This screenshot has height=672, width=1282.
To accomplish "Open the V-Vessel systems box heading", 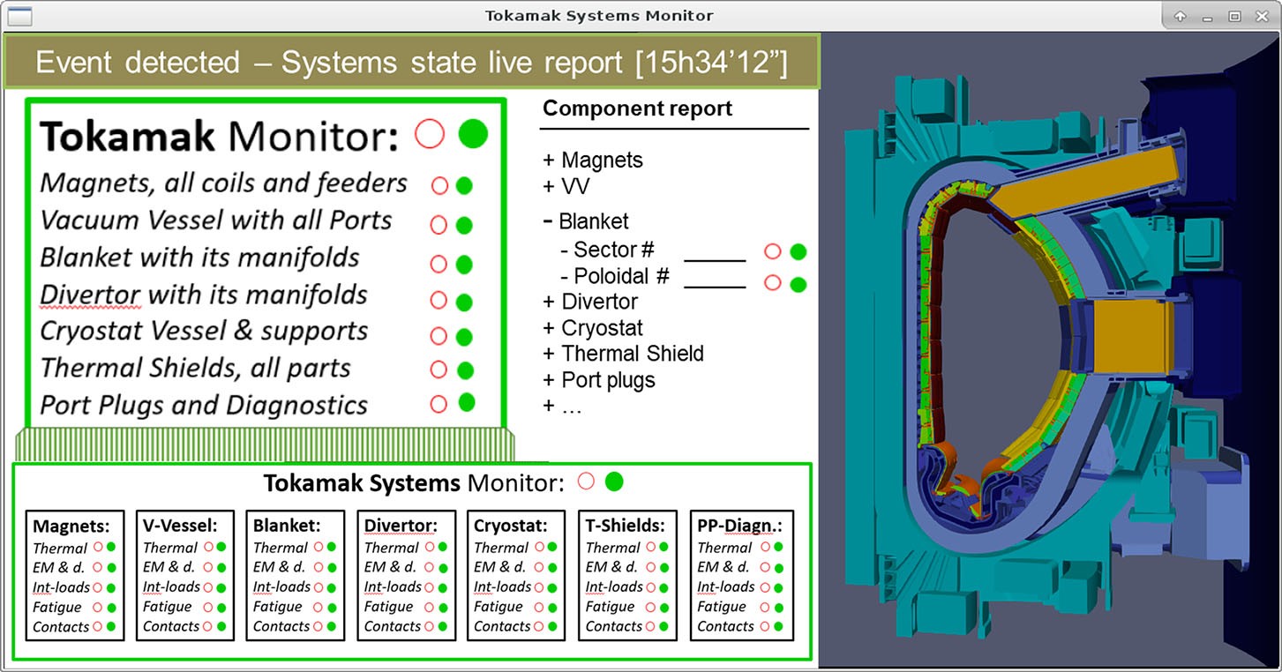I will tap(180, 526).
